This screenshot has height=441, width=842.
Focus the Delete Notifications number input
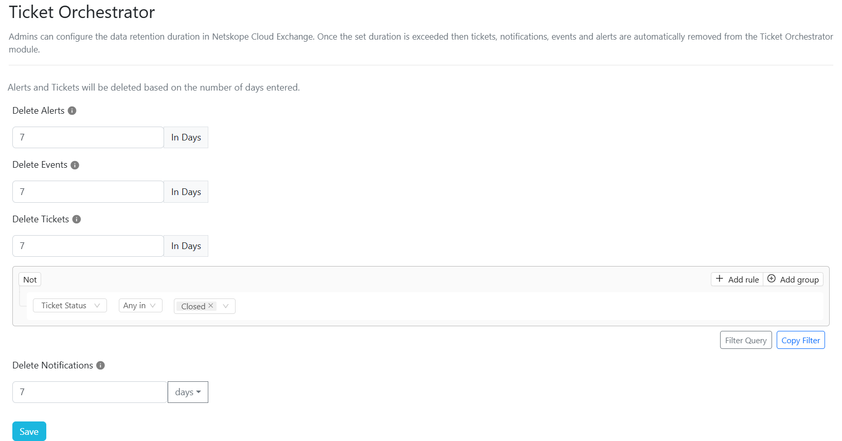click(x=90, y=392)
